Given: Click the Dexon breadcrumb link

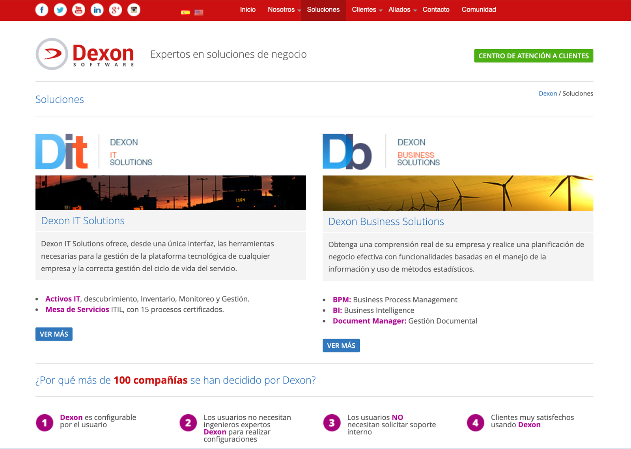Looking at the screenshot, I should click(x=548, y=93).
